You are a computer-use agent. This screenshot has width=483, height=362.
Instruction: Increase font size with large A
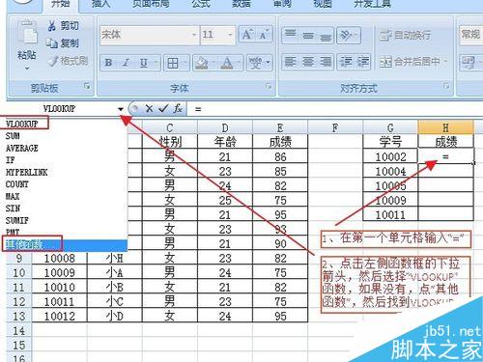pyautogui.click(x=247, y=35)
